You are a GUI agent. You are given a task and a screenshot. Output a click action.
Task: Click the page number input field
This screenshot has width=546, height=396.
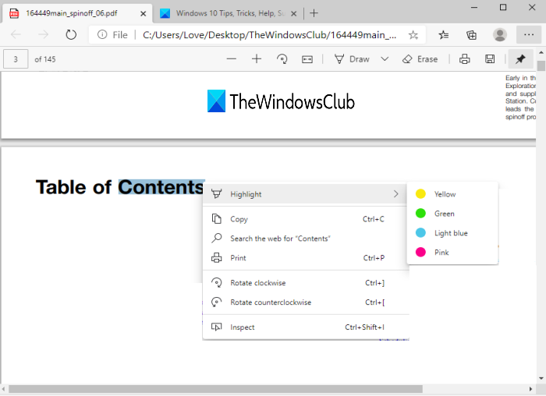(x=16, y=59)
